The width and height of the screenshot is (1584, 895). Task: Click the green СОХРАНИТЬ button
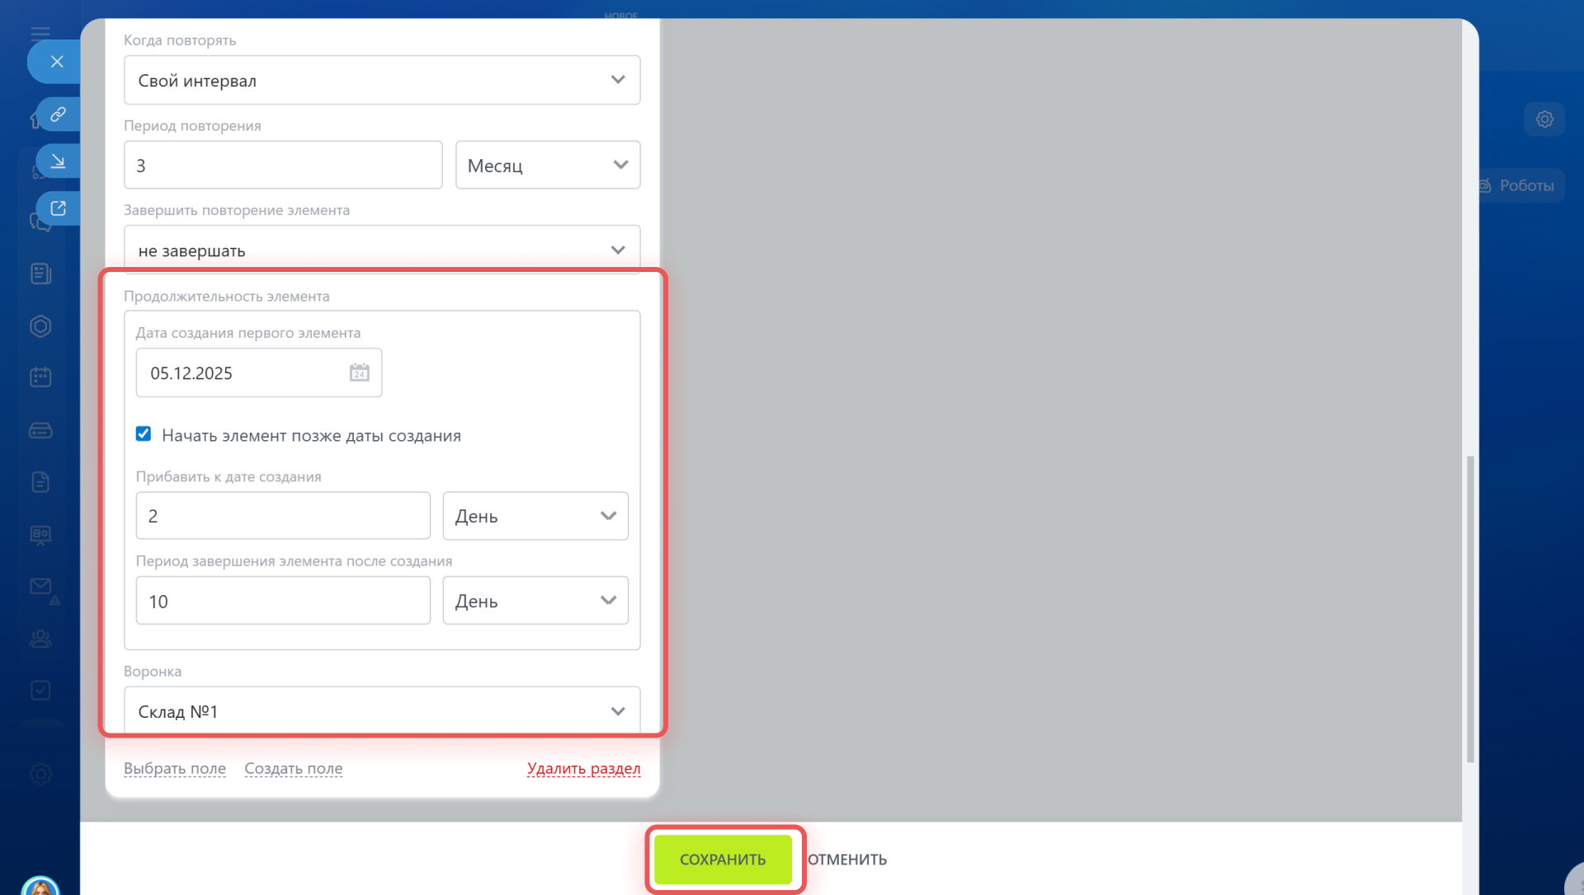click(x=723, y=860)
